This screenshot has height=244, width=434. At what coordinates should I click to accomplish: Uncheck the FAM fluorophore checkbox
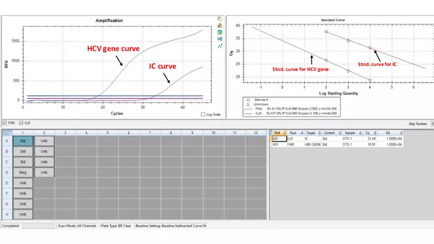click(4, 123)
